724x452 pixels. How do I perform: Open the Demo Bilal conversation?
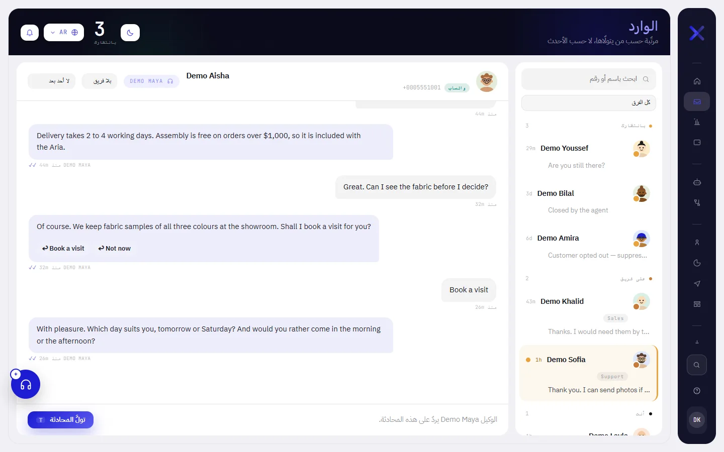(x=589, y=201)
